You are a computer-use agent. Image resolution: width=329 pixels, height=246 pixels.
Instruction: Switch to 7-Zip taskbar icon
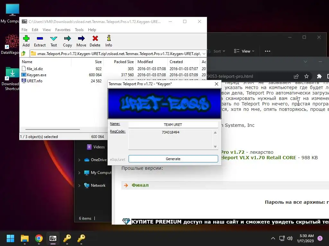(53, 238)
